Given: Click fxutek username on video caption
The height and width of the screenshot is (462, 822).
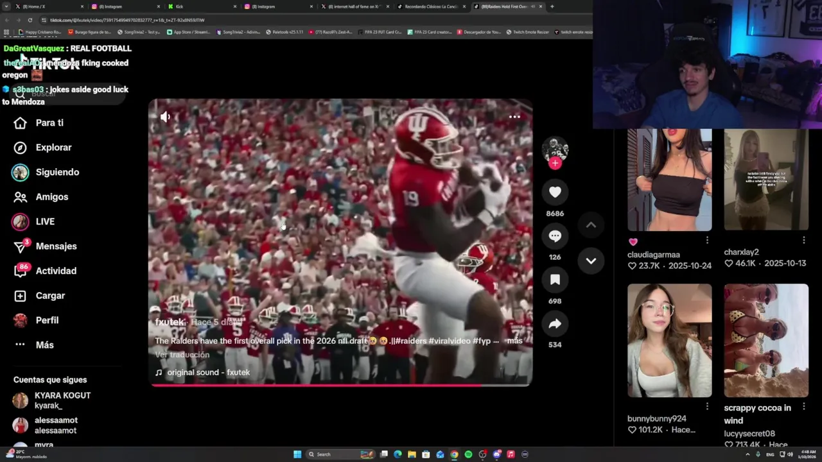Looking at the screenshot, I should click(170, 322).
